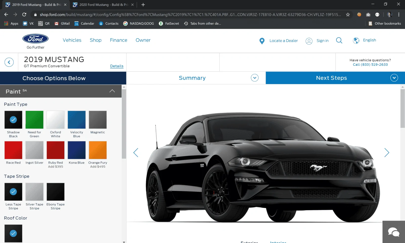Click the English language link

[x=370, y=40]
